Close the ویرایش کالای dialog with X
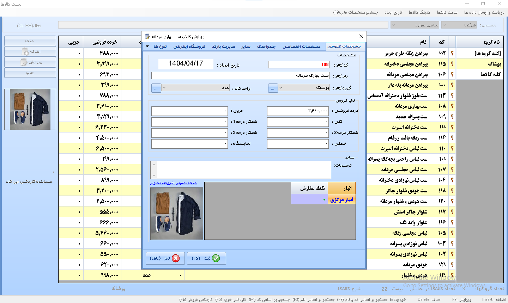Viewport: 508px width, 303px height. (x=361, y=36)
